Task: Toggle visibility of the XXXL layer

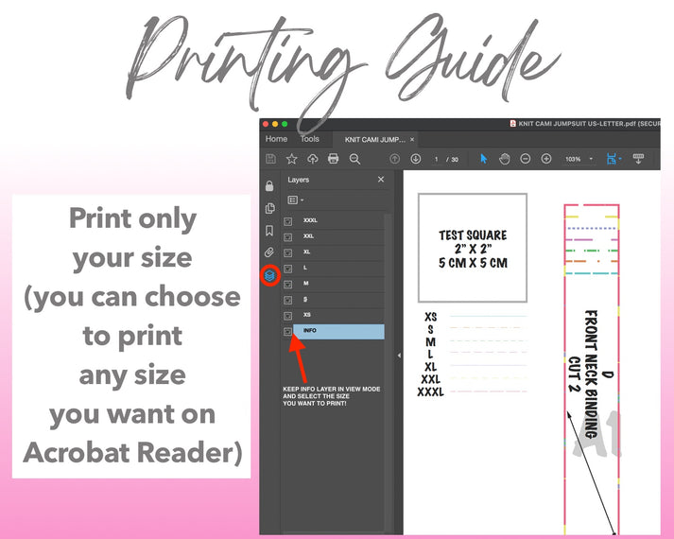Action: pos(288,221)
